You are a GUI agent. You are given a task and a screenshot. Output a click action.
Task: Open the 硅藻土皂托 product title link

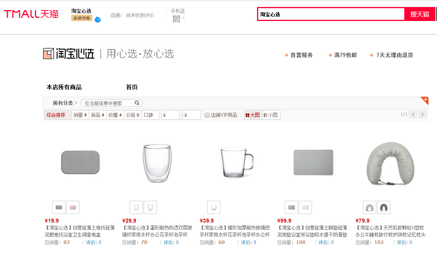(x=80, y=231)
